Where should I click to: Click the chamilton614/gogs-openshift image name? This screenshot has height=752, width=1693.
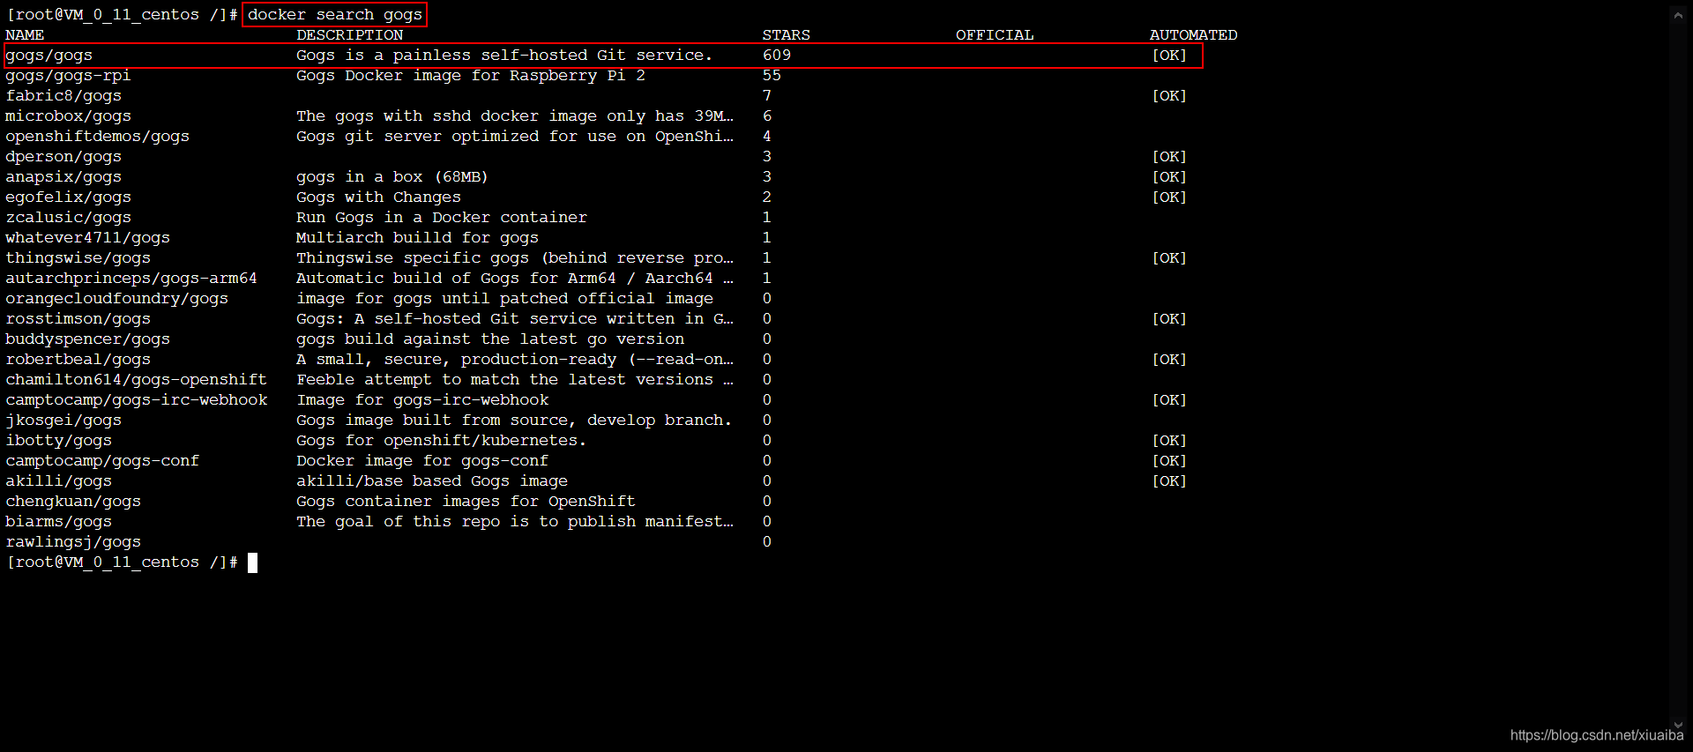click(x=136, y=380)
